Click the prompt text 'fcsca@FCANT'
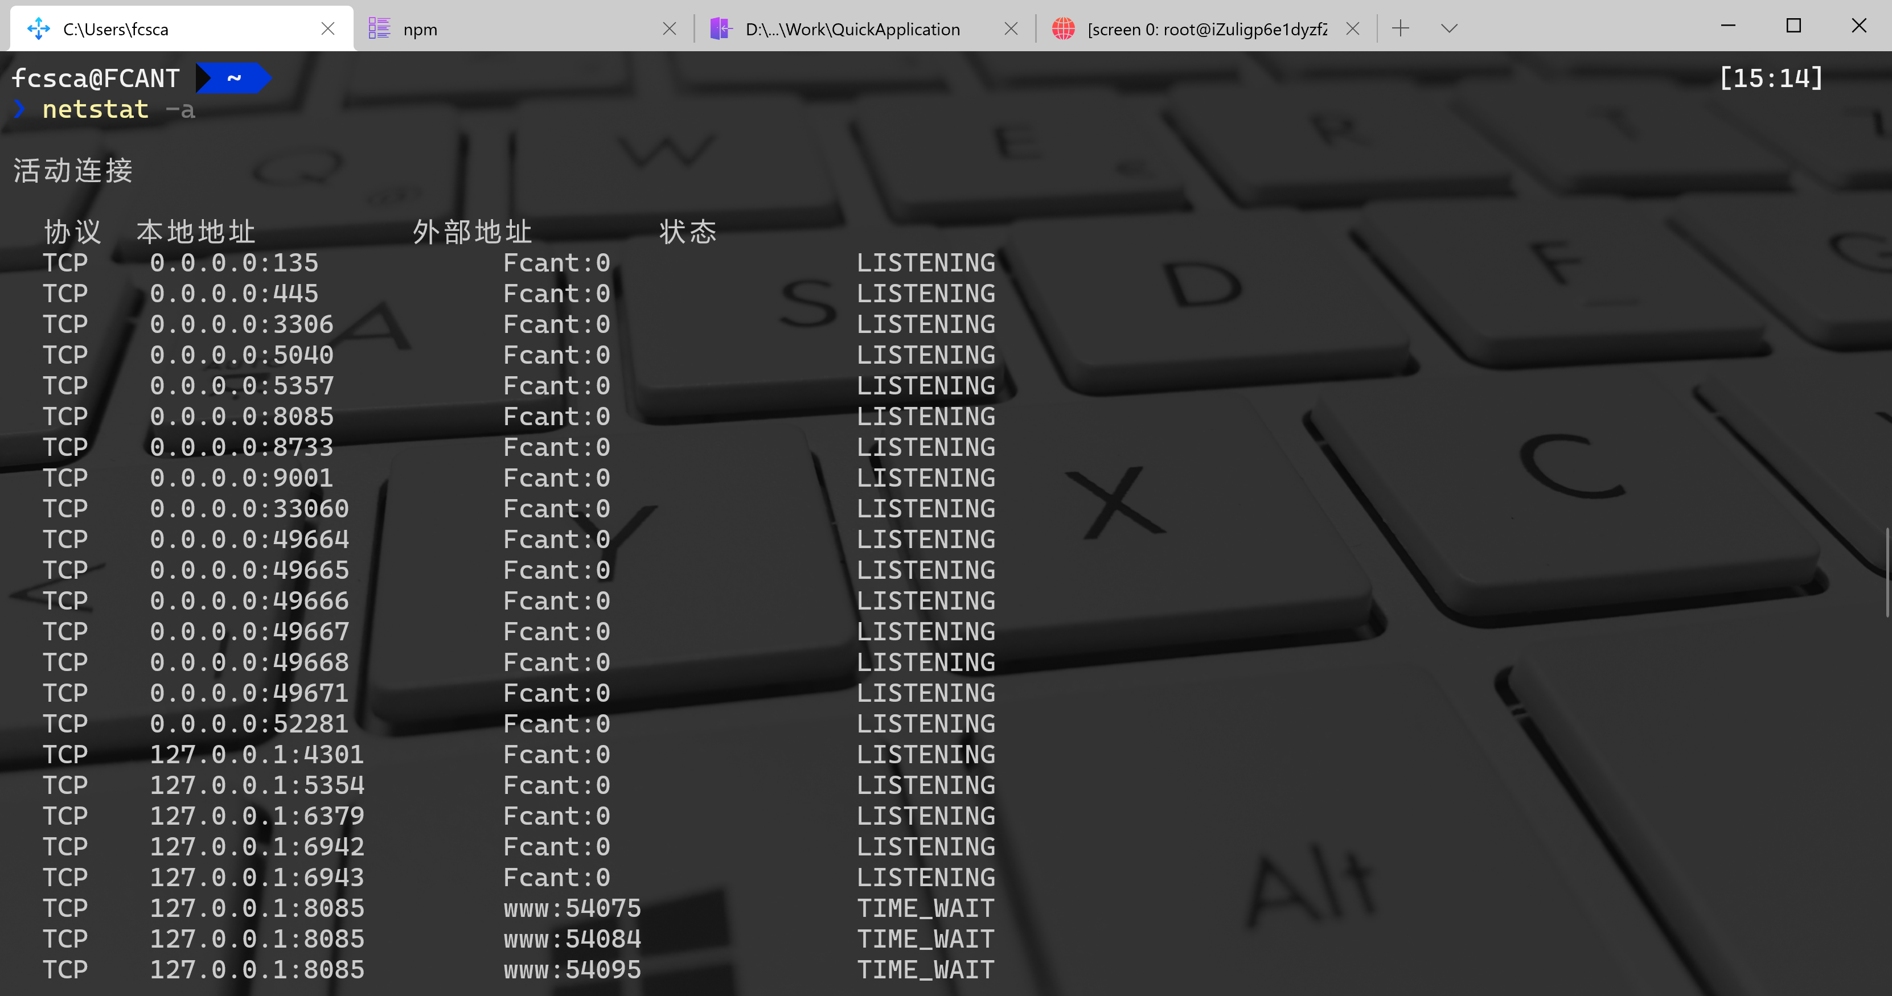Screen dimensions: 1892x996 [96, 78]
